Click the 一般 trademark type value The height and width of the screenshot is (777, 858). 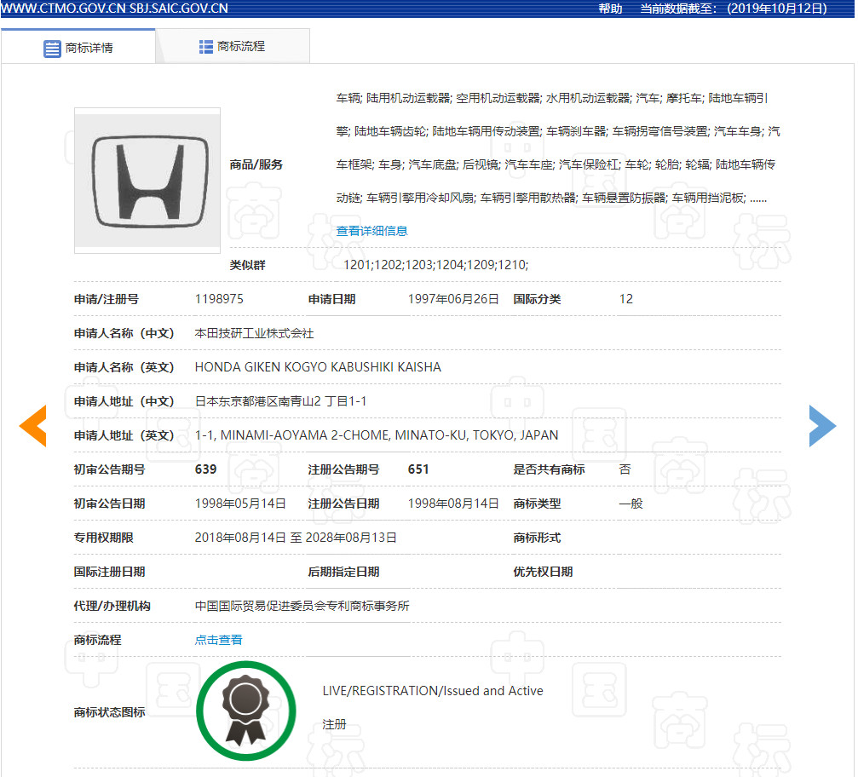pyautogui.click(x=631, y=504)
